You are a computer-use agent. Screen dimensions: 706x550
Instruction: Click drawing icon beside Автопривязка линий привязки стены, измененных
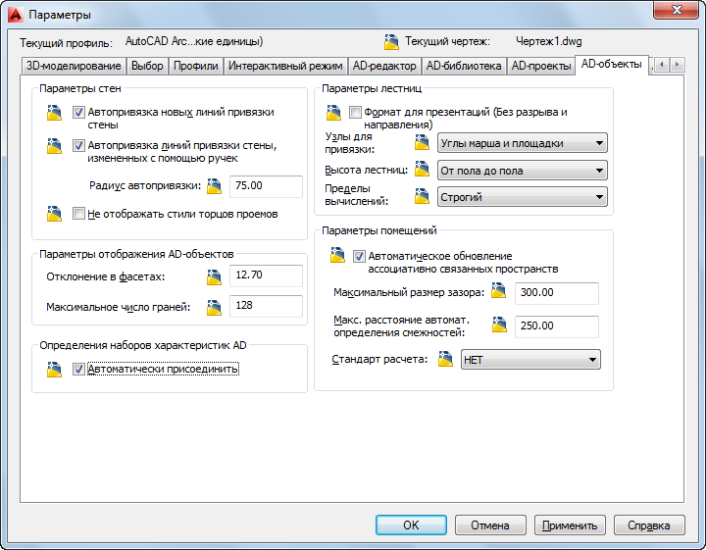(54, 146)
